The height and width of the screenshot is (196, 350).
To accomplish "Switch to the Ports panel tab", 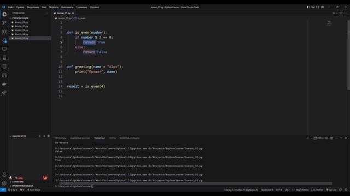I will click(112, 138).
